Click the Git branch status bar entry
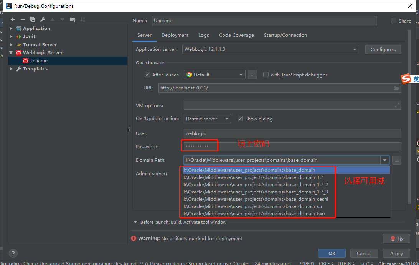Image resolution: width=419 pixels, height=265 pixels. coord(399,263)
